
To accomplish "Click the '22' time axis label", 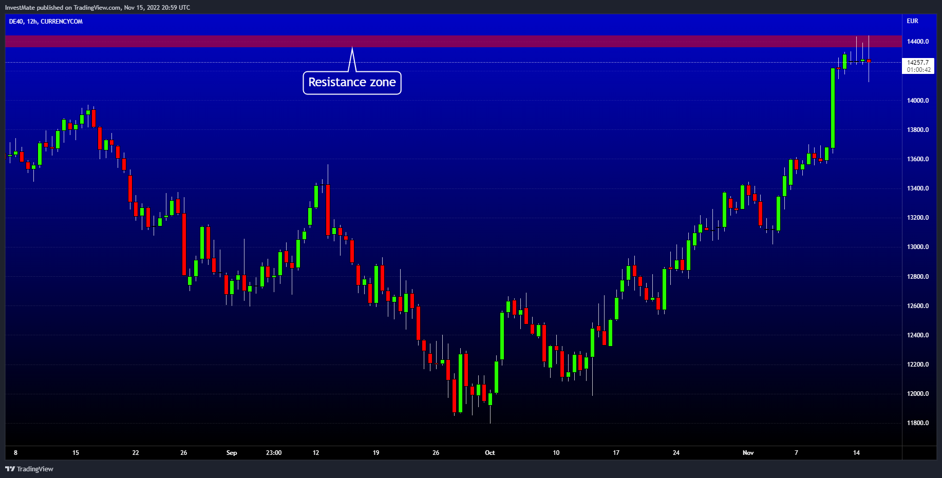I will pyautogui.click(x=136, y=453).
